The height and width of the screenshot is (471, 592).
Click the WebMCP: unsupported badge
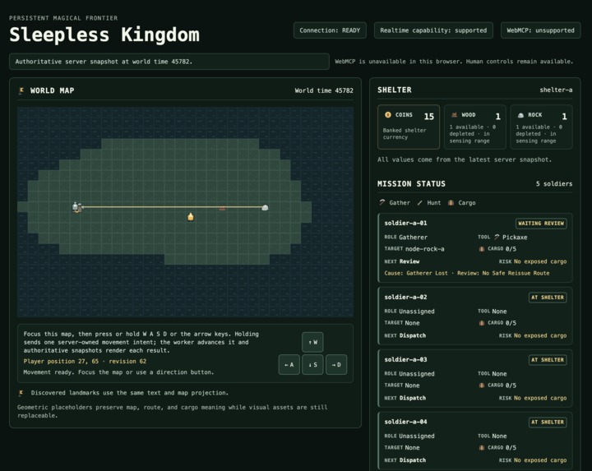tap(541, 30)
